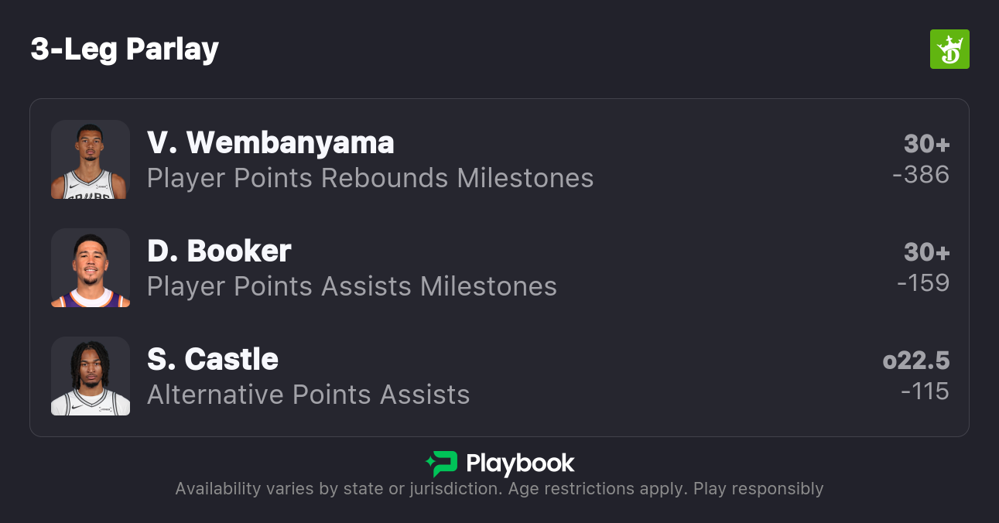Click the availability disclaimer text
The image size is (999, 523).
499,489
